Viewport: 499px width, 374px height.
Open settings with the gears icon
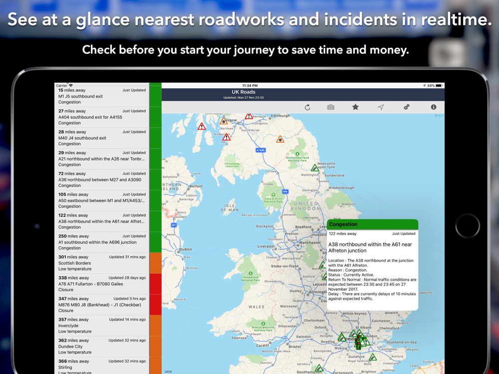[406, 107]
